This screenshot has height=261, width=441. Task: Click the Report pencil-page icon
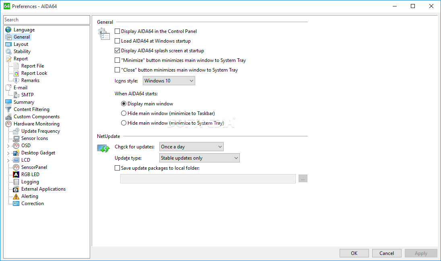(x=8, y=59)
